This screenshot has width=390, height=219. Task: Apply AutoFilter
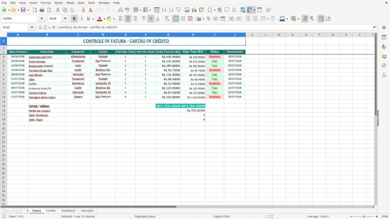pyautogui.click(x=178, y=10)
